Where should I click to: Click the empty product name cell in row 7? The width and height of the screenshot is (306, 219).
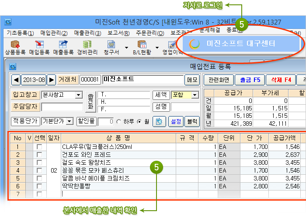tap(118, 194)
